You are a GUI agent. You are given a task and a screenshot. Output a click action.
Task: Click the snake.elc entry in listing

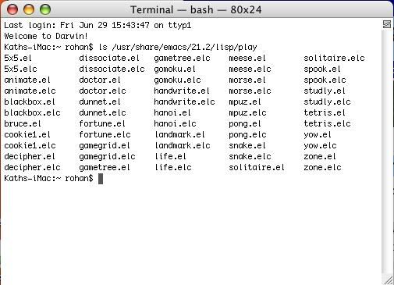[250, 156]
